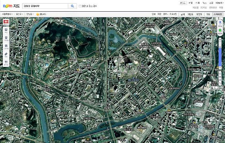Zoom in with the plus button
Viewport: 225px width, 143px height.
point(220,39)
